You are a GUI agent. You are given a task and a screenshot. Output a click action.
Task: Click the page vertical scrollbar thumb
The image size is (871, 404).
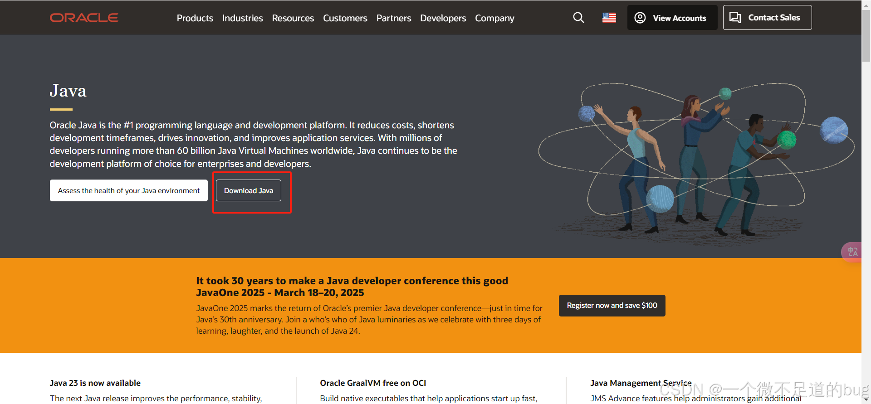click(866, 36)
